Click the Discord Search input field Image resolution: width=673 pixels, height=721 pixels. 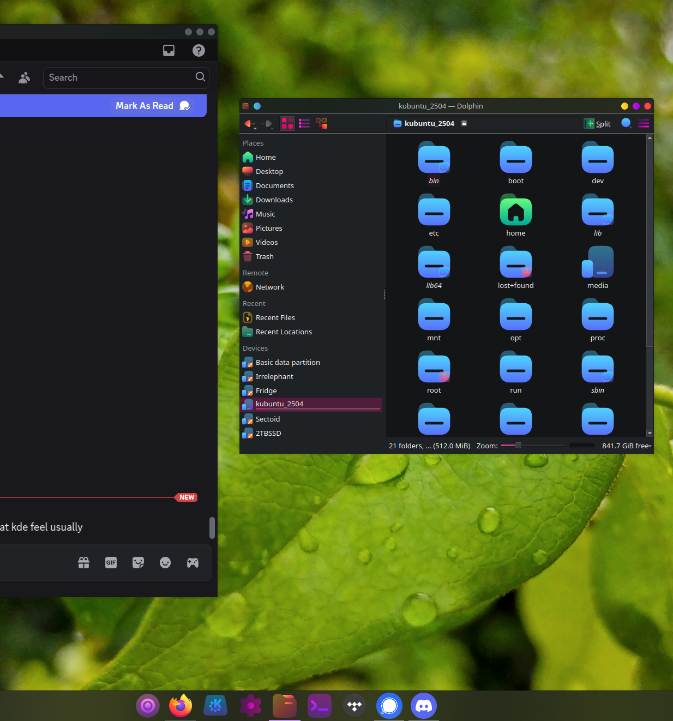coord(120,77)
